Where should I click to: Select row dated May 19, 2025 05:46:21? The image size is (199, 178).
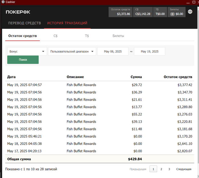click(x=100, y=136)
